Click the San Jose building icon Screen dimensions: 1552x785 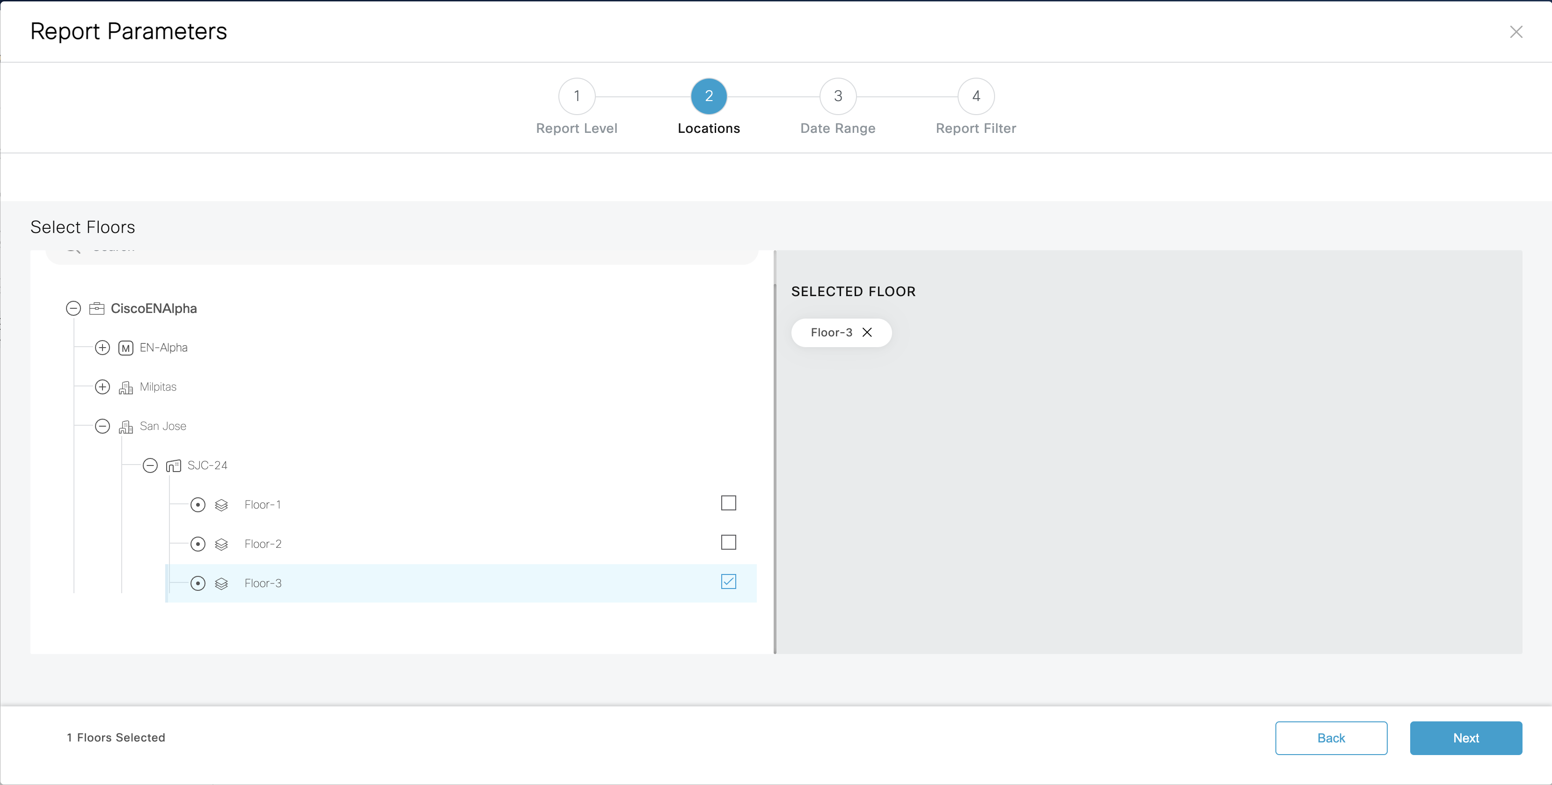tap(126, 427)
